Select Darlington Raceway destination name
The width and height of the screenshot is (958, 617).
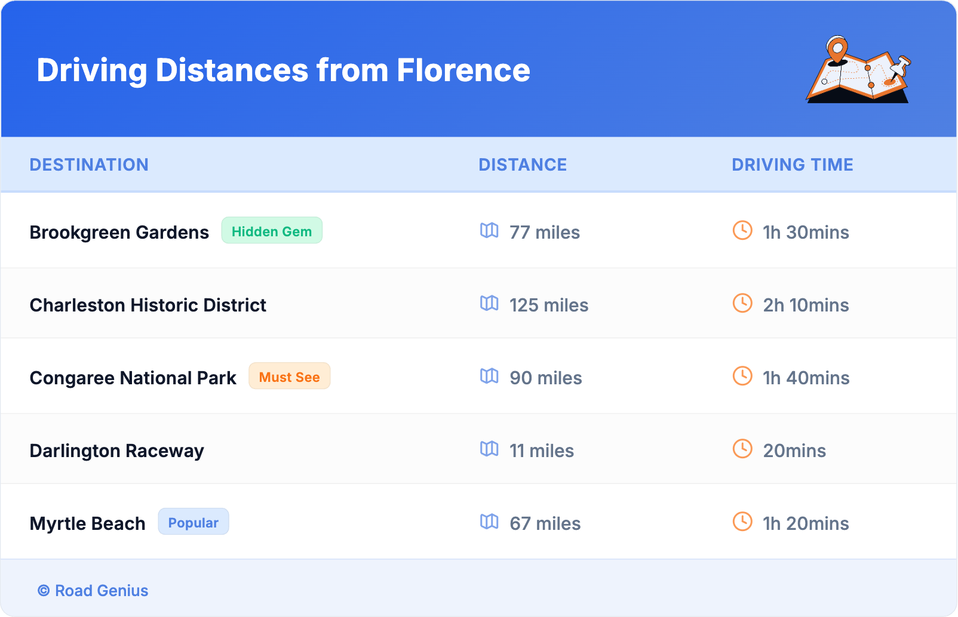[x=116, y=451]
